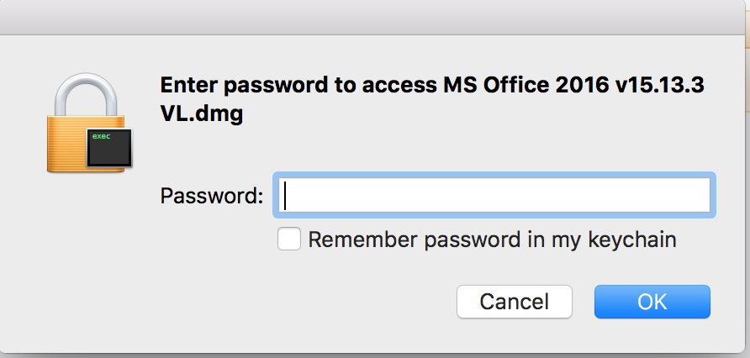Click the "Remember password in my keychain" label

click(x=492, y=240)
